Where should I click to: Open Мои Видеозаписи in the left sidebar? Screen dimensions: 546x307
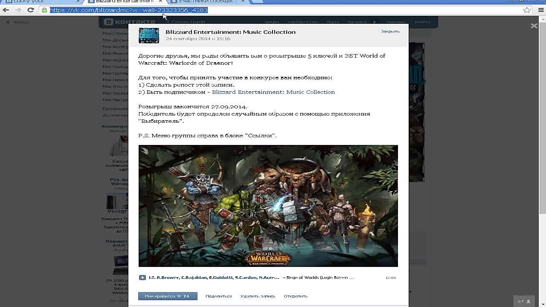[115, 53]
